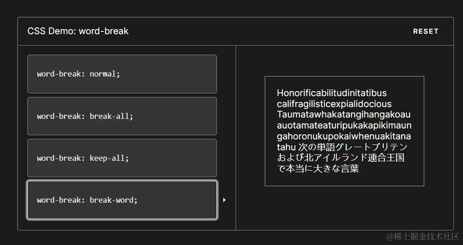Viewport: 463px width, 245px height.
Task: Click the last line で本当に大きな言葉
Action: [x=318, y=168]
